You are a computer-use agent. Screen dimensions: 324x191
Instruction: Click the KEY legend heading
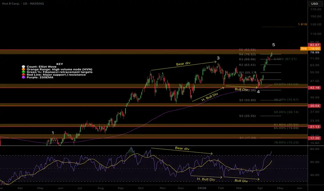(x=59, y=64)
